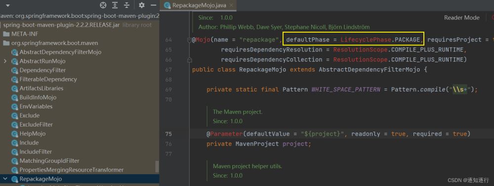Select the org.springframework.boot.maven package
The image size is (494, 186).
(x=54, y=43)
